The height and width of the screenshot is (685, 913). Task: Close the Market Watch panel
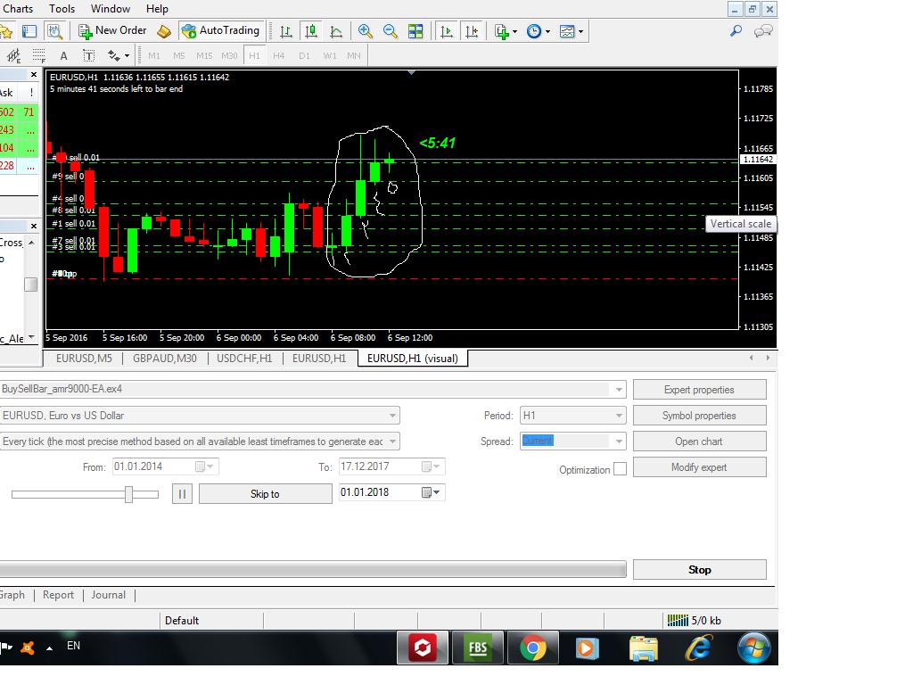(x=33, y=75)
